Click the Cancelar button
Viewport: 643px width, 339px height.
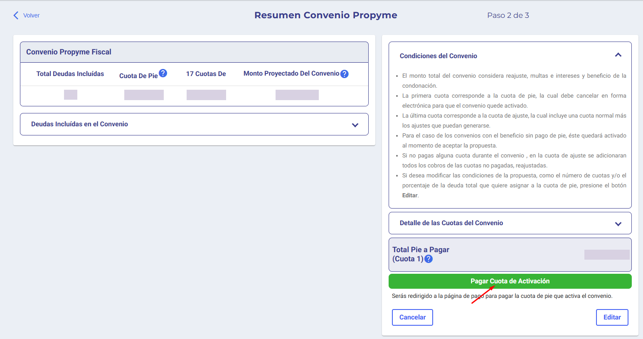(412, 317)
